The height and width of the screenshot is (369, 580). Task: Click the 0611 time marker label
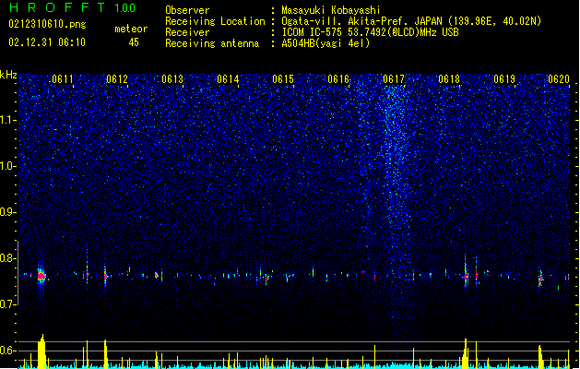63,79
